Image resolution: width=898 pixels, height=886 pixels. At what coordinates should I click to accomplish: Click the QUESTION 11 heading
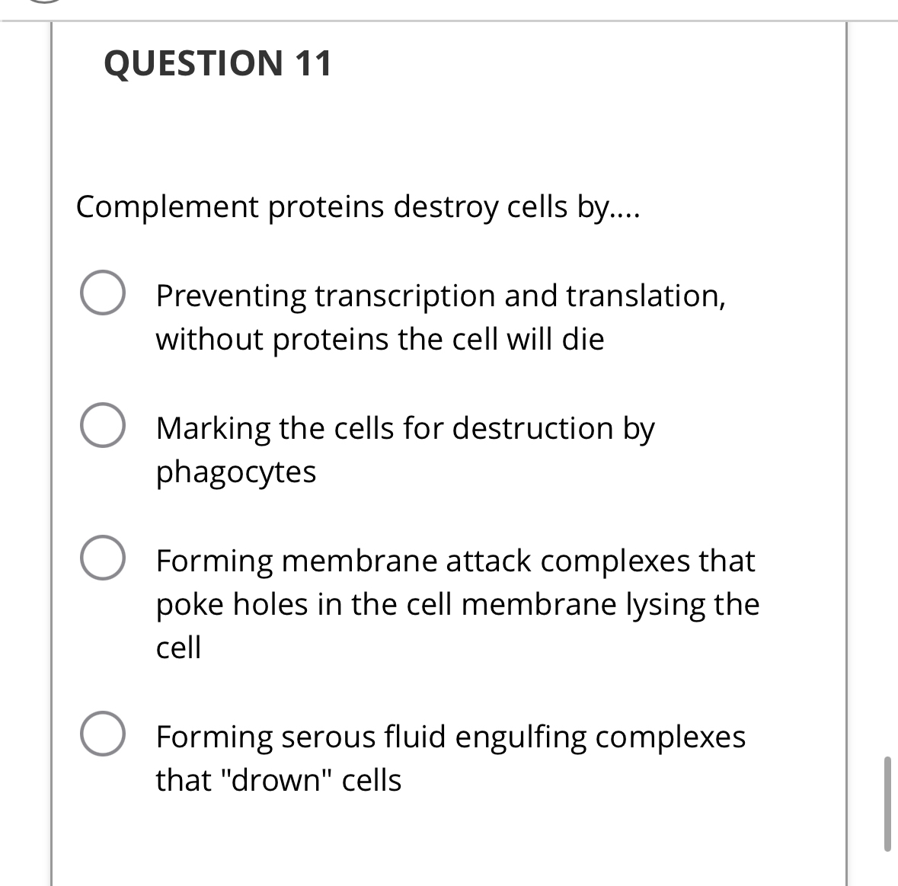[x=218, y=62]
